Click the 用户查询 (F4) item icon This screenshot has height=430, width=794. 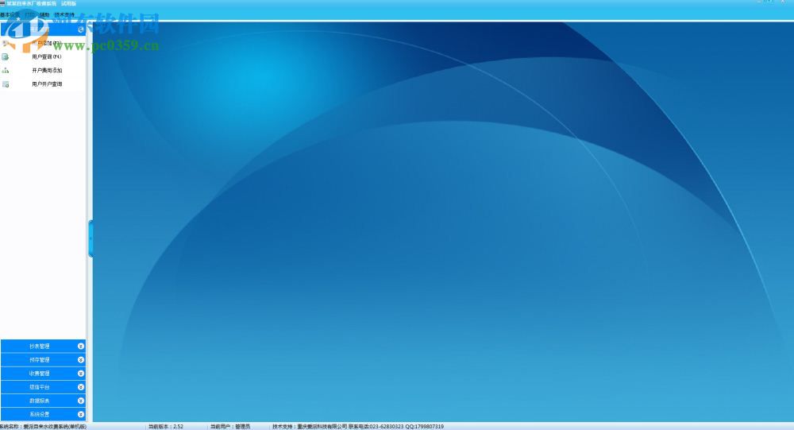pos(6,56)
